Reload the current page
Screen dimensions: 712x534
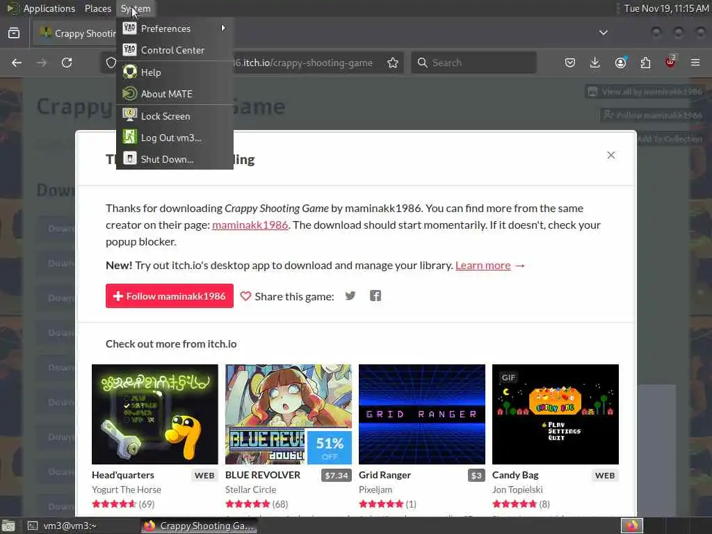click(67, 63)
